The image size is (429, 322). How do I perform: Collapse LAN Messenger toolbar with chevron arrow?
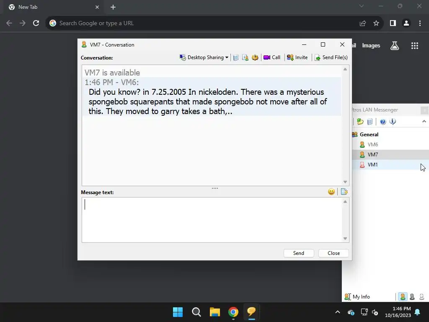coord(424,121)
